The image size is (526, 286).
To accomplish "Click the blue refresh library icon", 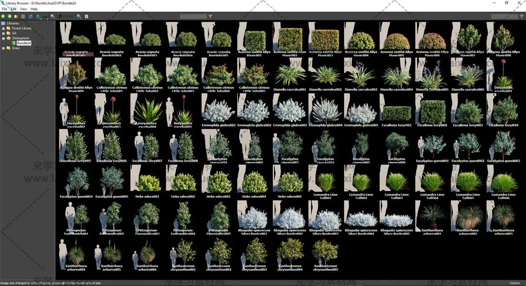I will pos(31,16).
